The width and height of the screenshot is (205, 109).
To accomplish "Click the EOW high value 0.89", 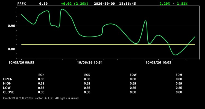I will (x=133, y=83).
